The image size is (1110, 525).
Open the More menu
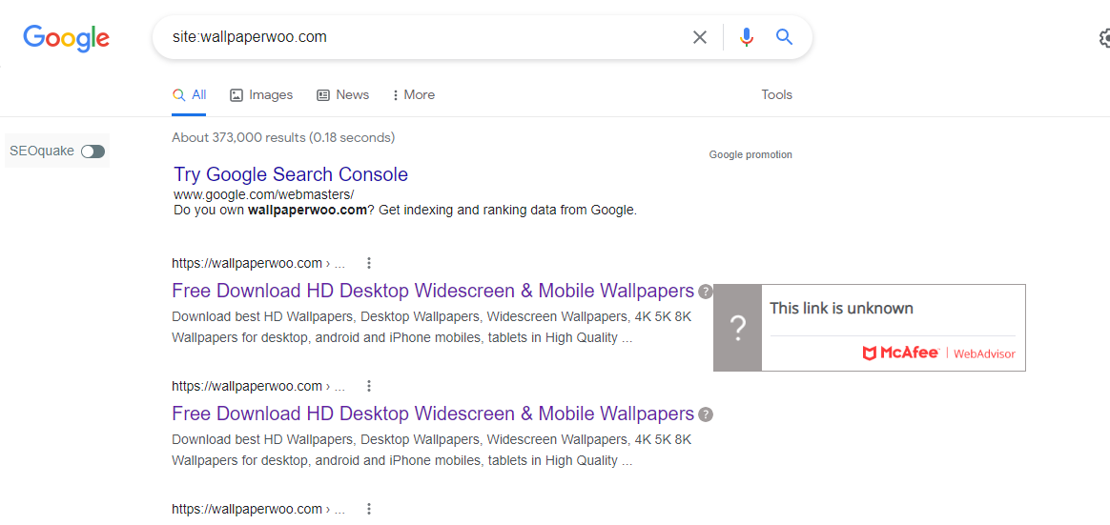(x=414, y=95)
